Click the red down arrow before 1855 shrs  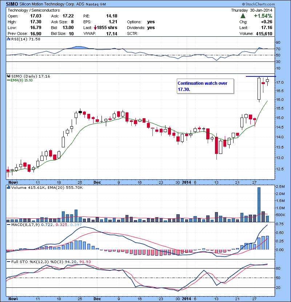[95, 28]
